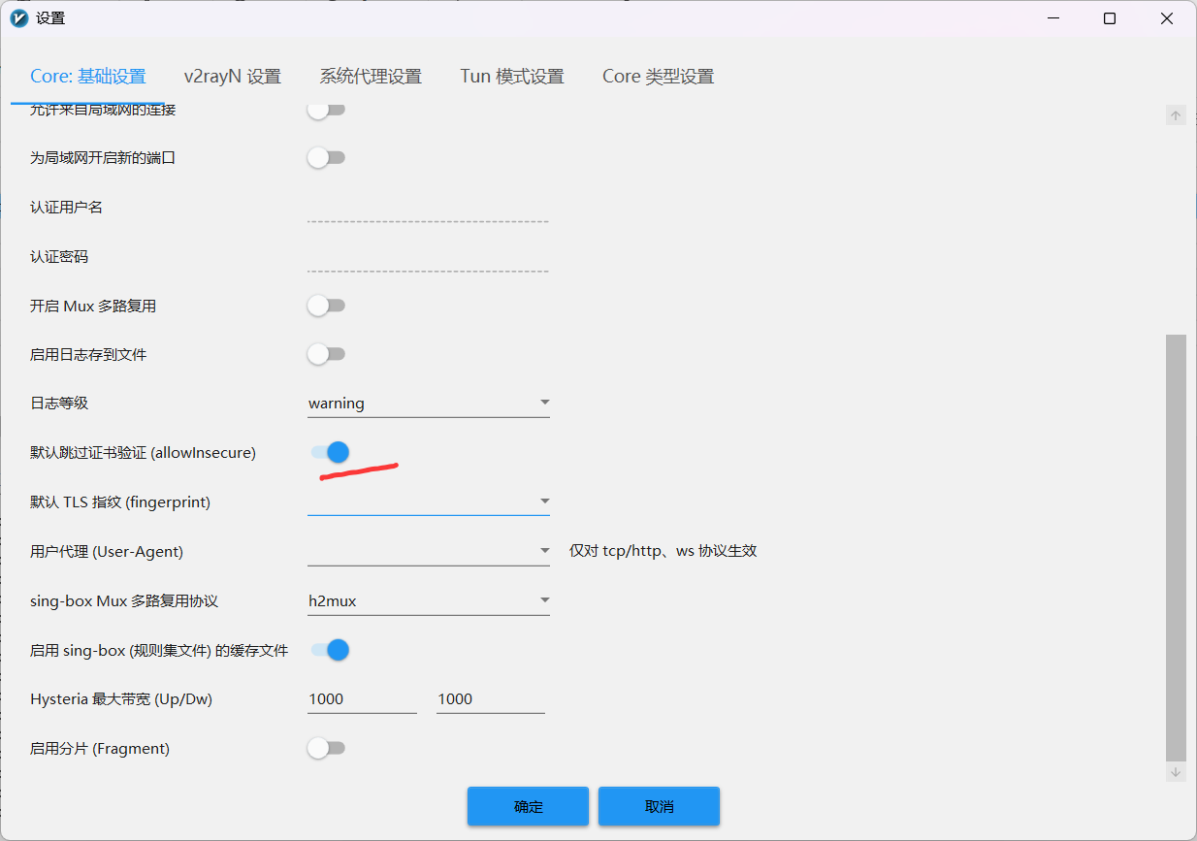
Task: Close the 设置 window
Action: 1168,18
